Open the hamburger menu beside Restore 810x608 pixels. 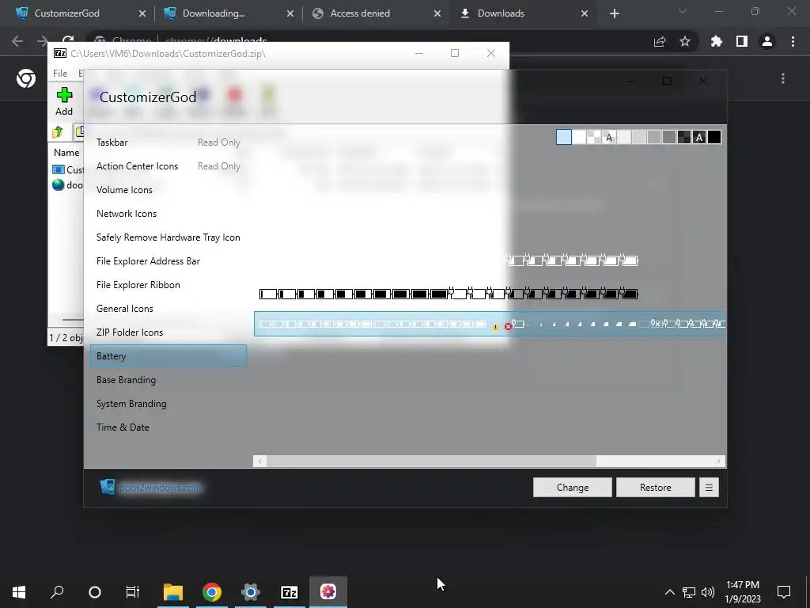point(709,488)
